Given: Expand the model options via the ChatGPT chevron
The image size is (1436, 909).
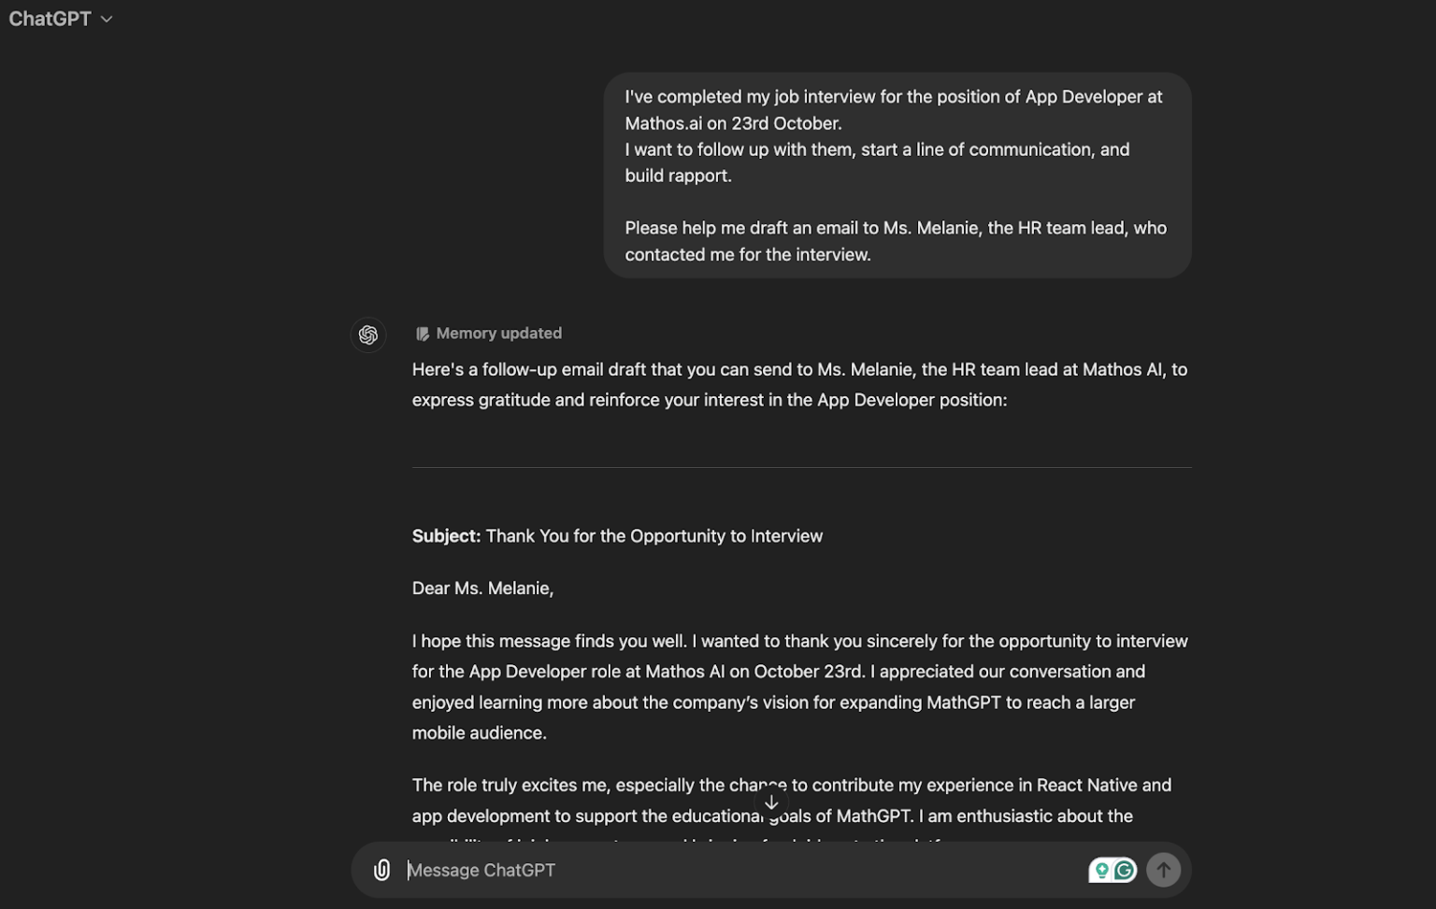Looking at the screenshot, I should click(105, 19).
